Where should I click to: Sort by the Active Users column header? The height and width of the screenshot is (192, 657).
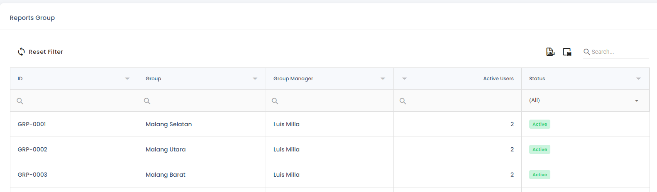[498, 79]
